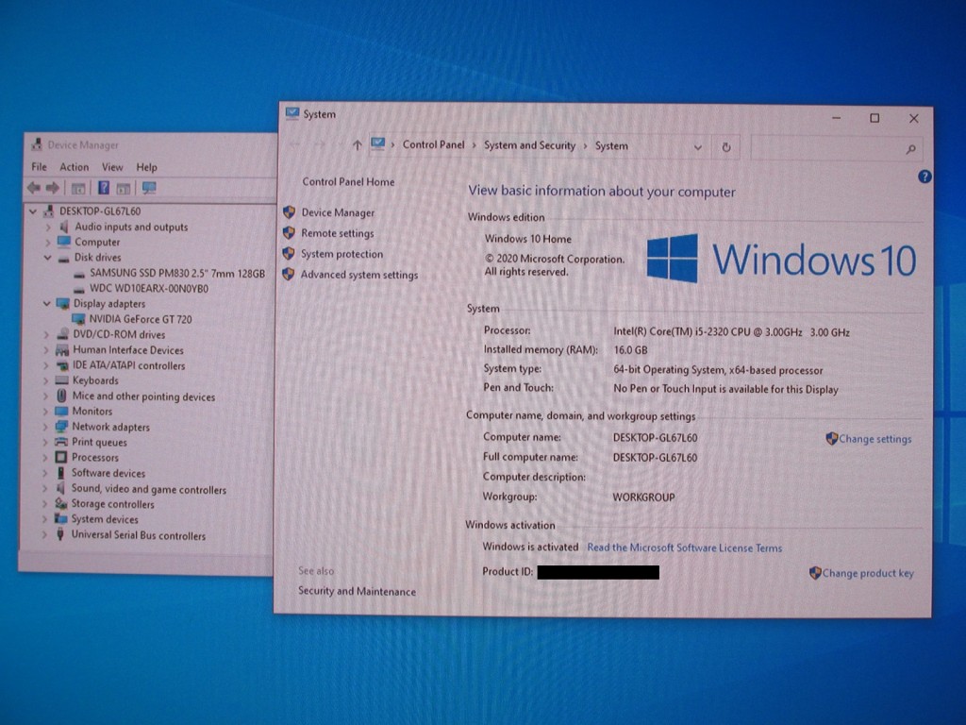966x725 pixels.
Task: Read the Microsoft Software License Terms link
Action: (685, 548)
